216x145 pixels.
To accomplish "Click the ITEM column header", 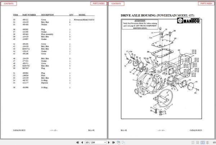I will click(x=15, y=15).
